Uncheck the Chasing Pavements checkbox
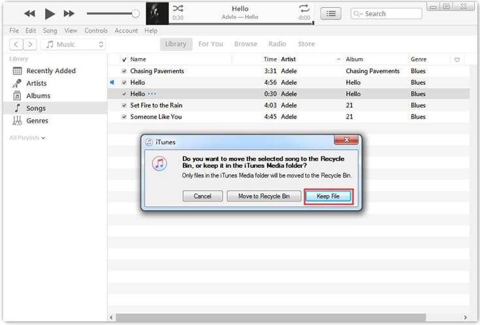 124,71
